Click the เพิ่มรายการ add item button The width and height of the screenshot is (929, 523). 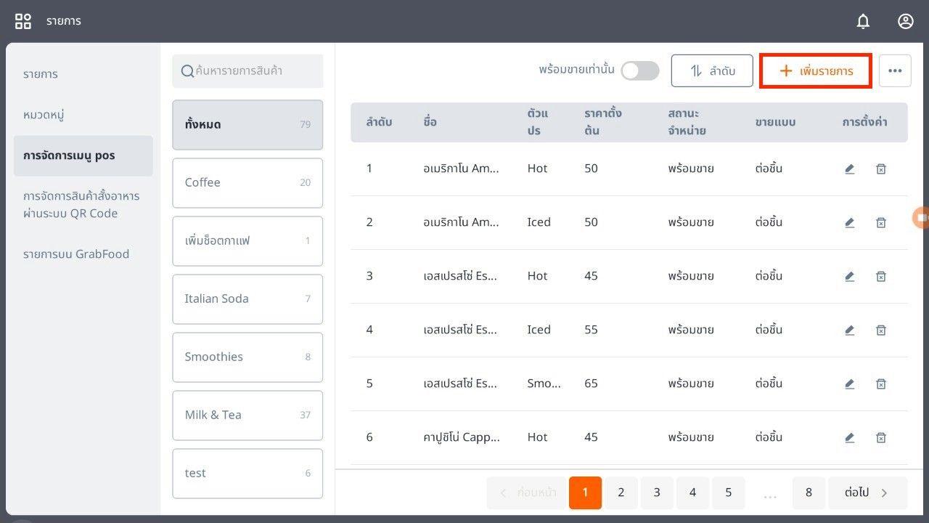coord(815,70)
